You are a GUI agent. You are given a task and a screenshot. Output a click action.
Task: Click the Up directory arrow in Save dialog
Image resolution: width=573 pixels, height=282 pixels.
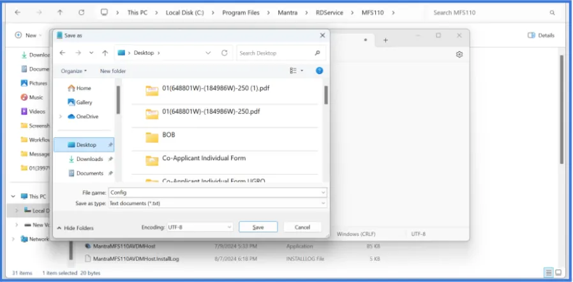pyautogui.click(x=105, y=53)
